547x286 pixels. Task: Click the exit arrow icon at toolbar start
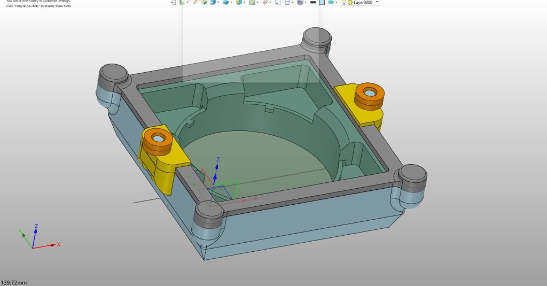click(174, 2)
